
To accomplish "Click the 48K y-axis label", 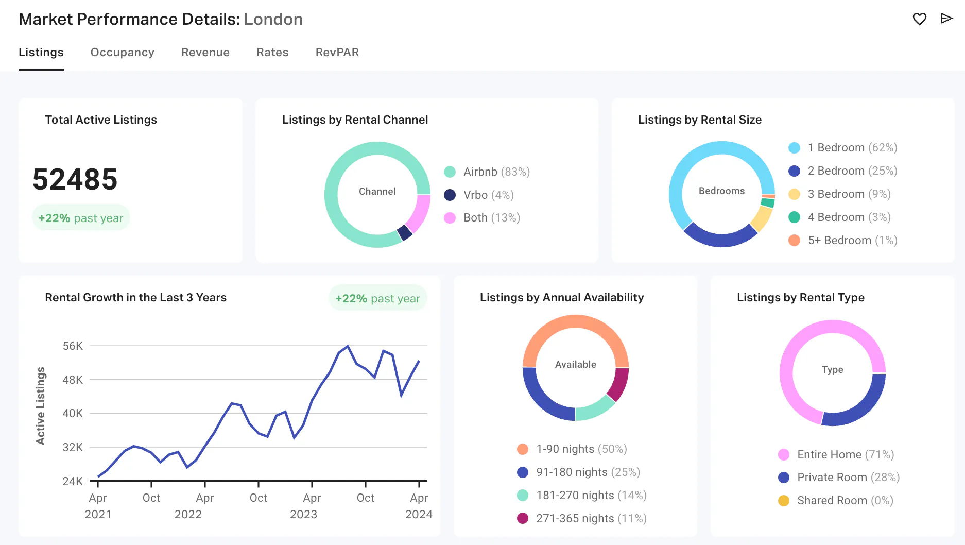I will tap(73, 380).
